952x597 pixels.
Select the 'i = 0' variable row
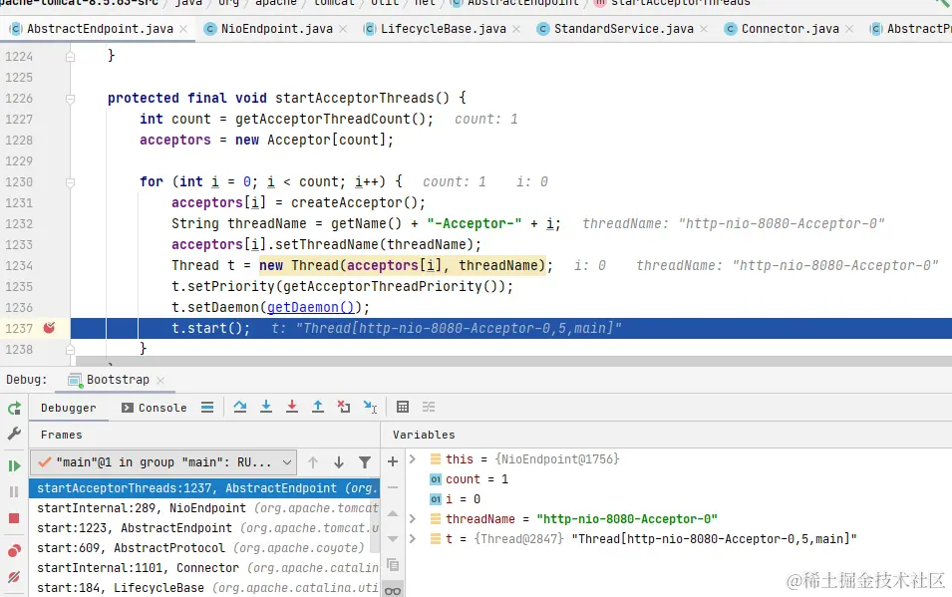[677, 499]
